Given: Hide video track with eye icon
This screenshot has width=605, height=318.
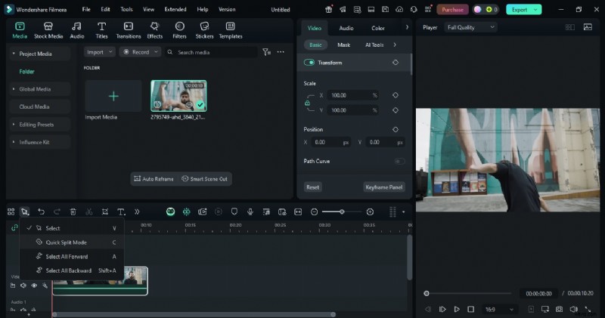Looking at the screenshot, I should coord(34,286).
